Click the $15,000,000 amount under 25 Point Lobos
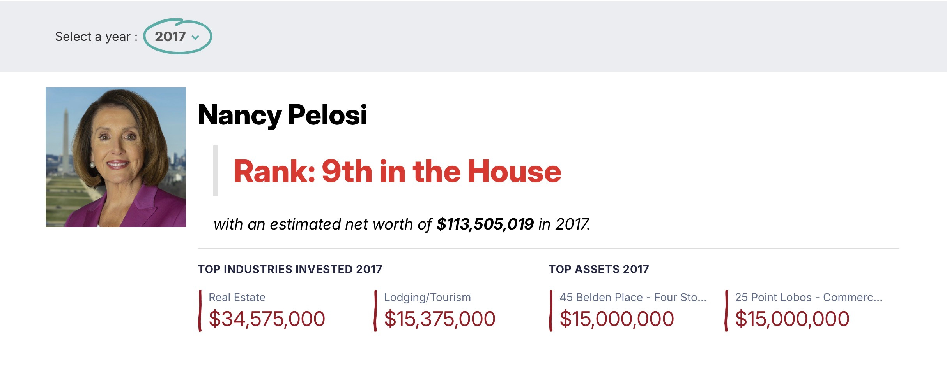 click(x=792, y=319)
